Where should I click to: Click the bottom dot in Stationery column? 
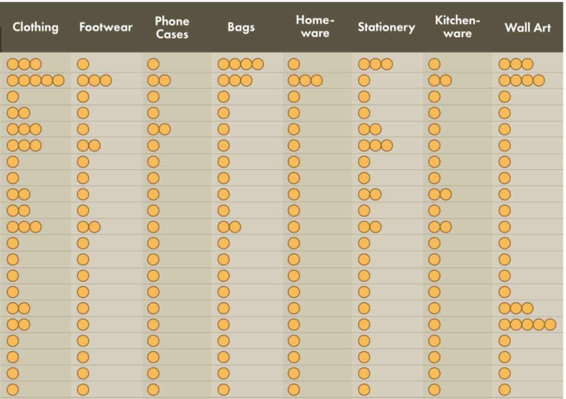click(364, 390)
